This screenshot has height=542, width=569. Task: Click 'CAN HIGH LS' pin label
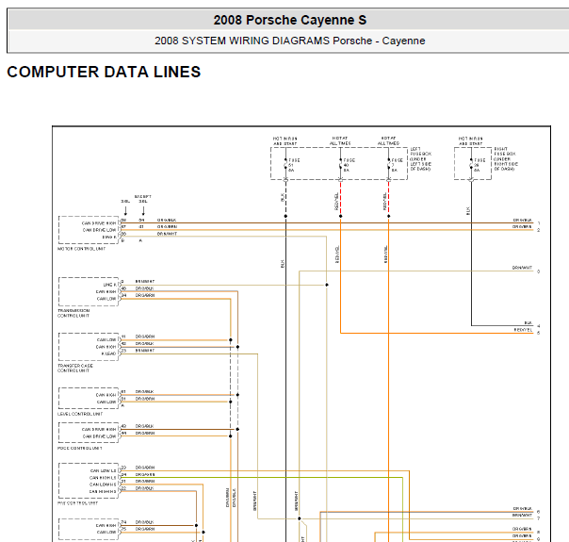pos(103,478)
